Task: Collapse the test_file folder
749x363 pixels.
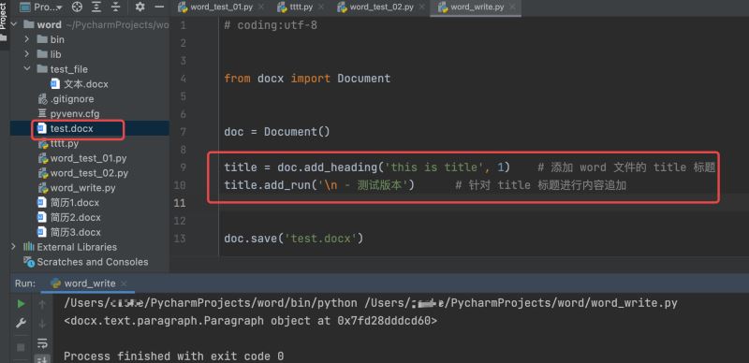Action: [x=27, y=69]
